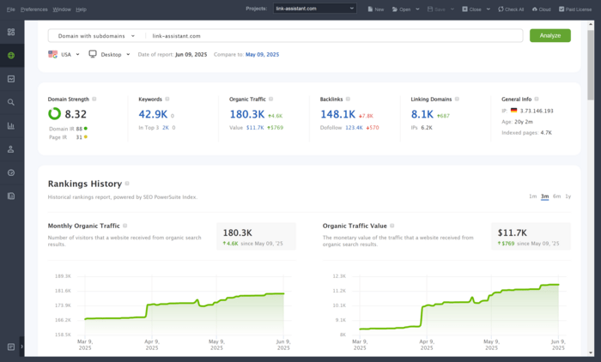Click info icon next to Keywords

click(x=167, y=99)
